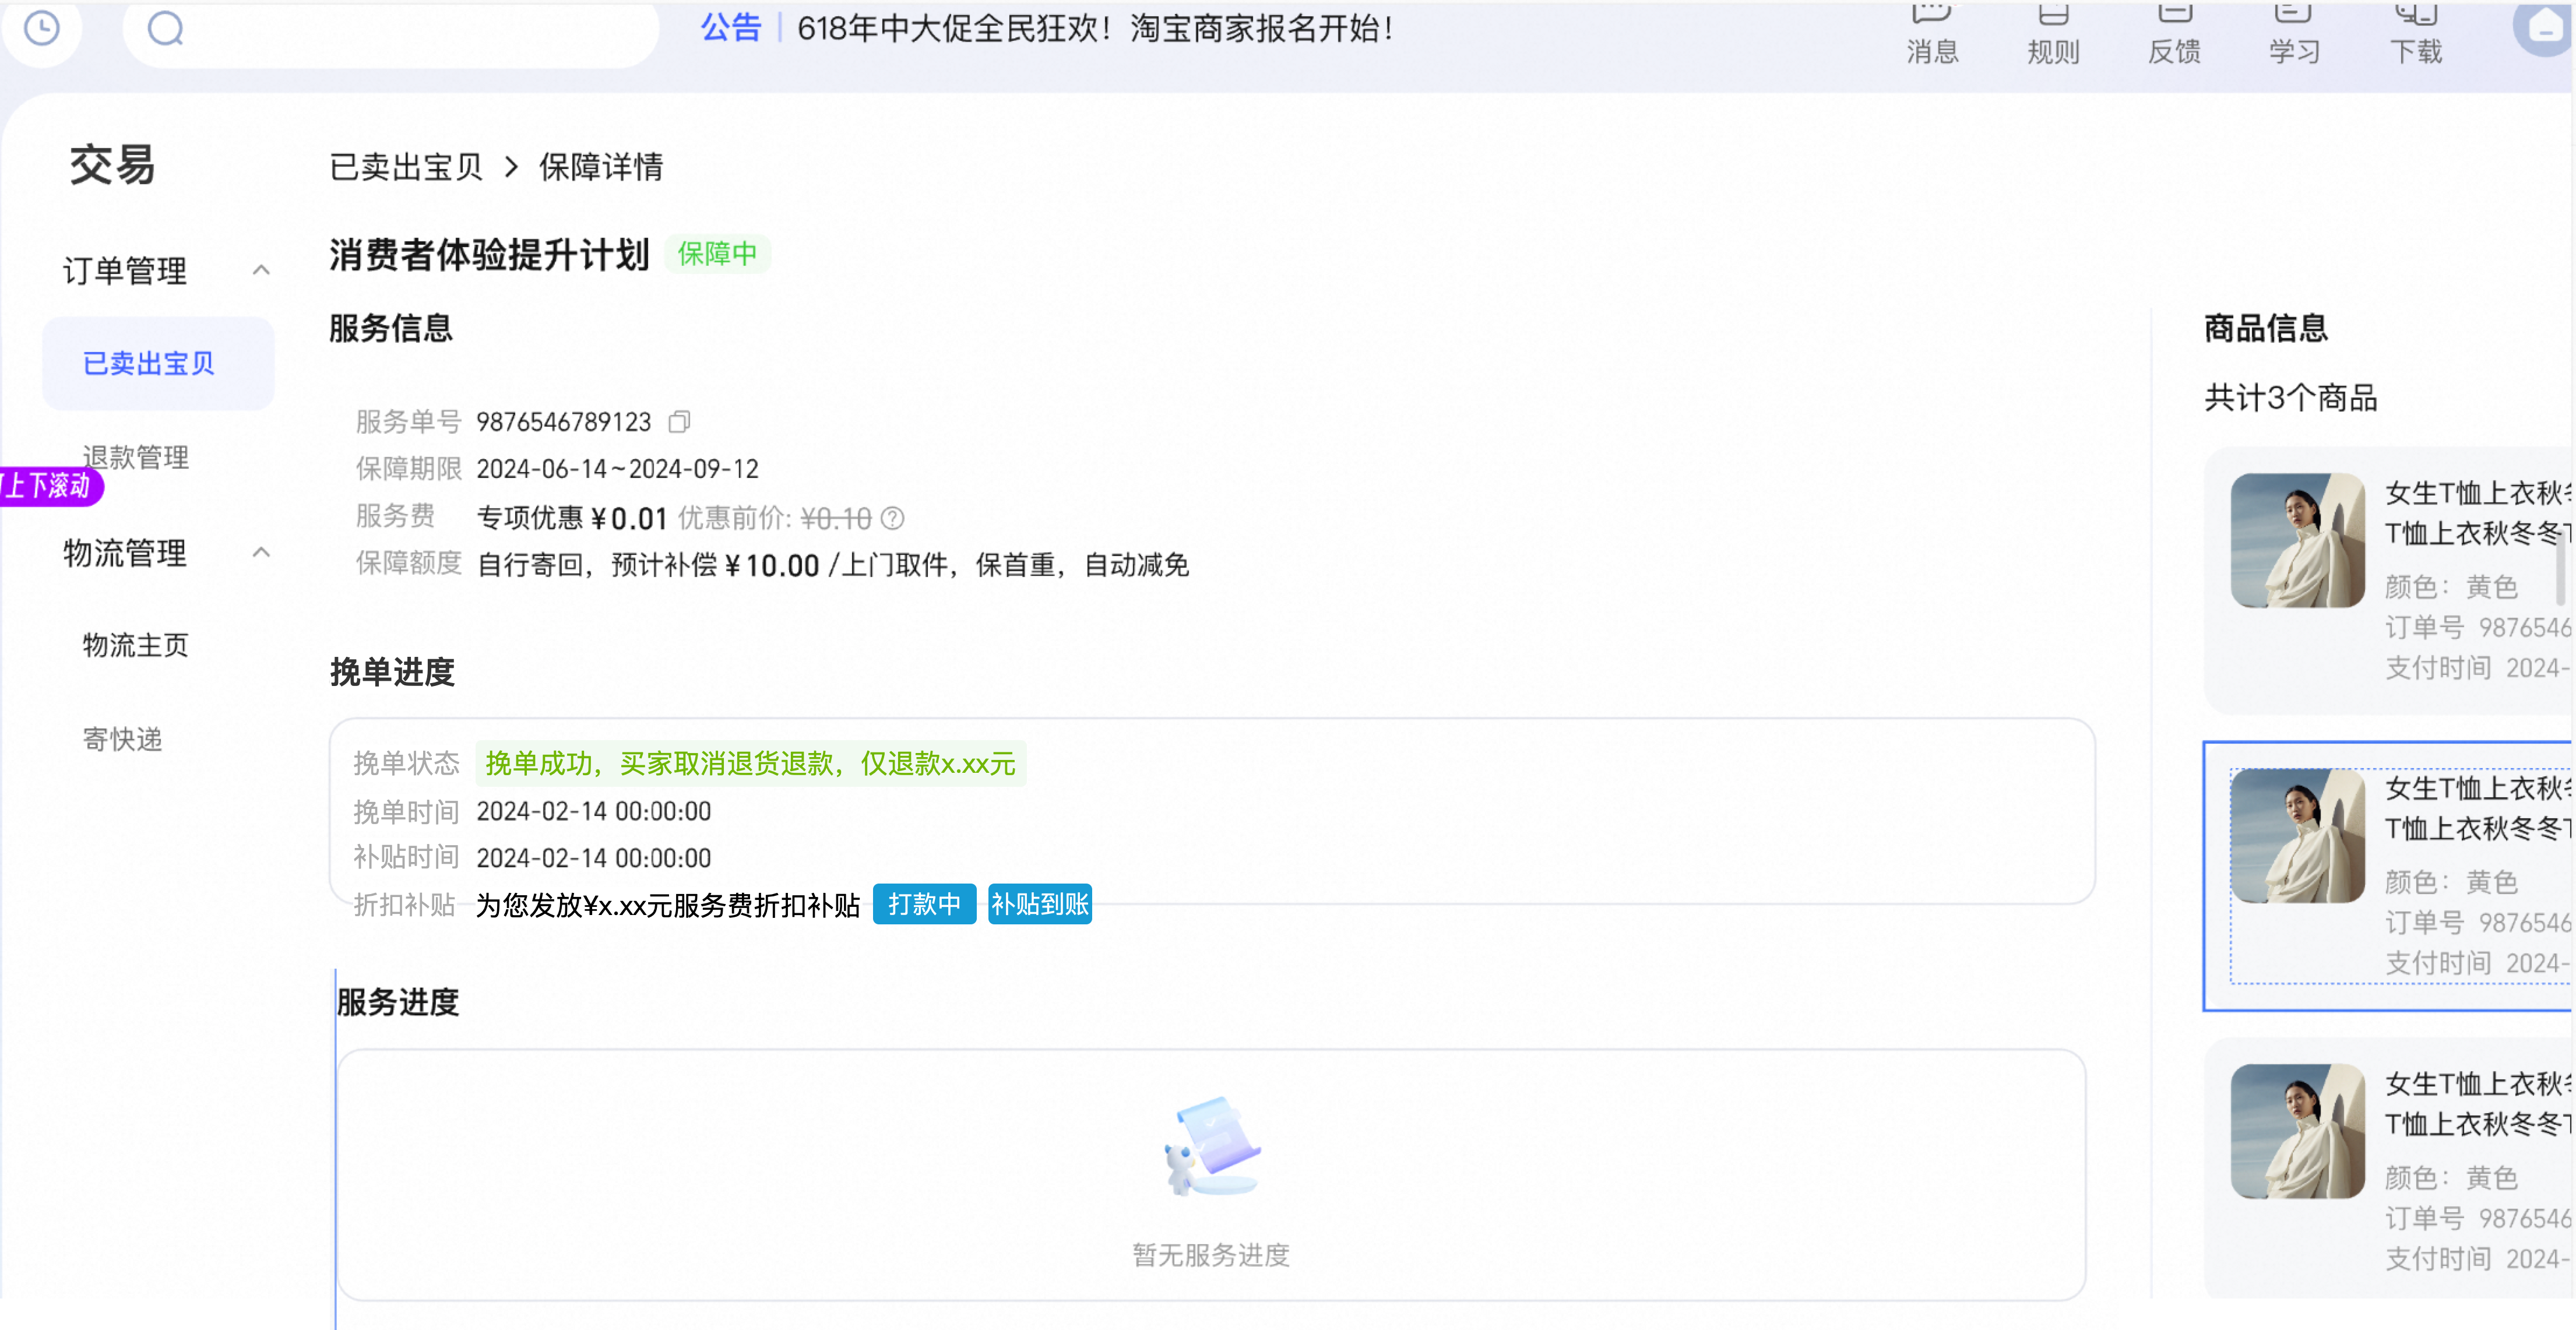The height and width of the screenshot is (1330, 2576).
Task: Click the 补贴到账 status tag
Action: pyautogui.click(x=1039, y=904)
